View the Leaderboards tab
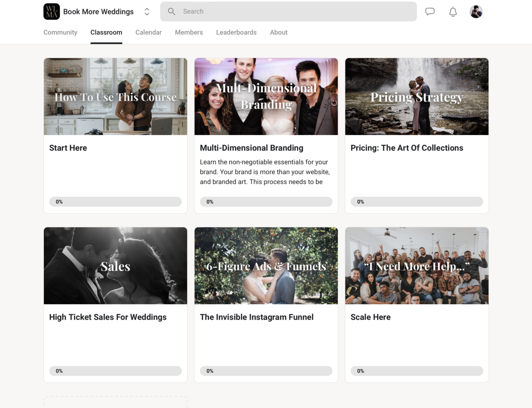532x408 pixels. pyautogui.click(x=236, y=32)
